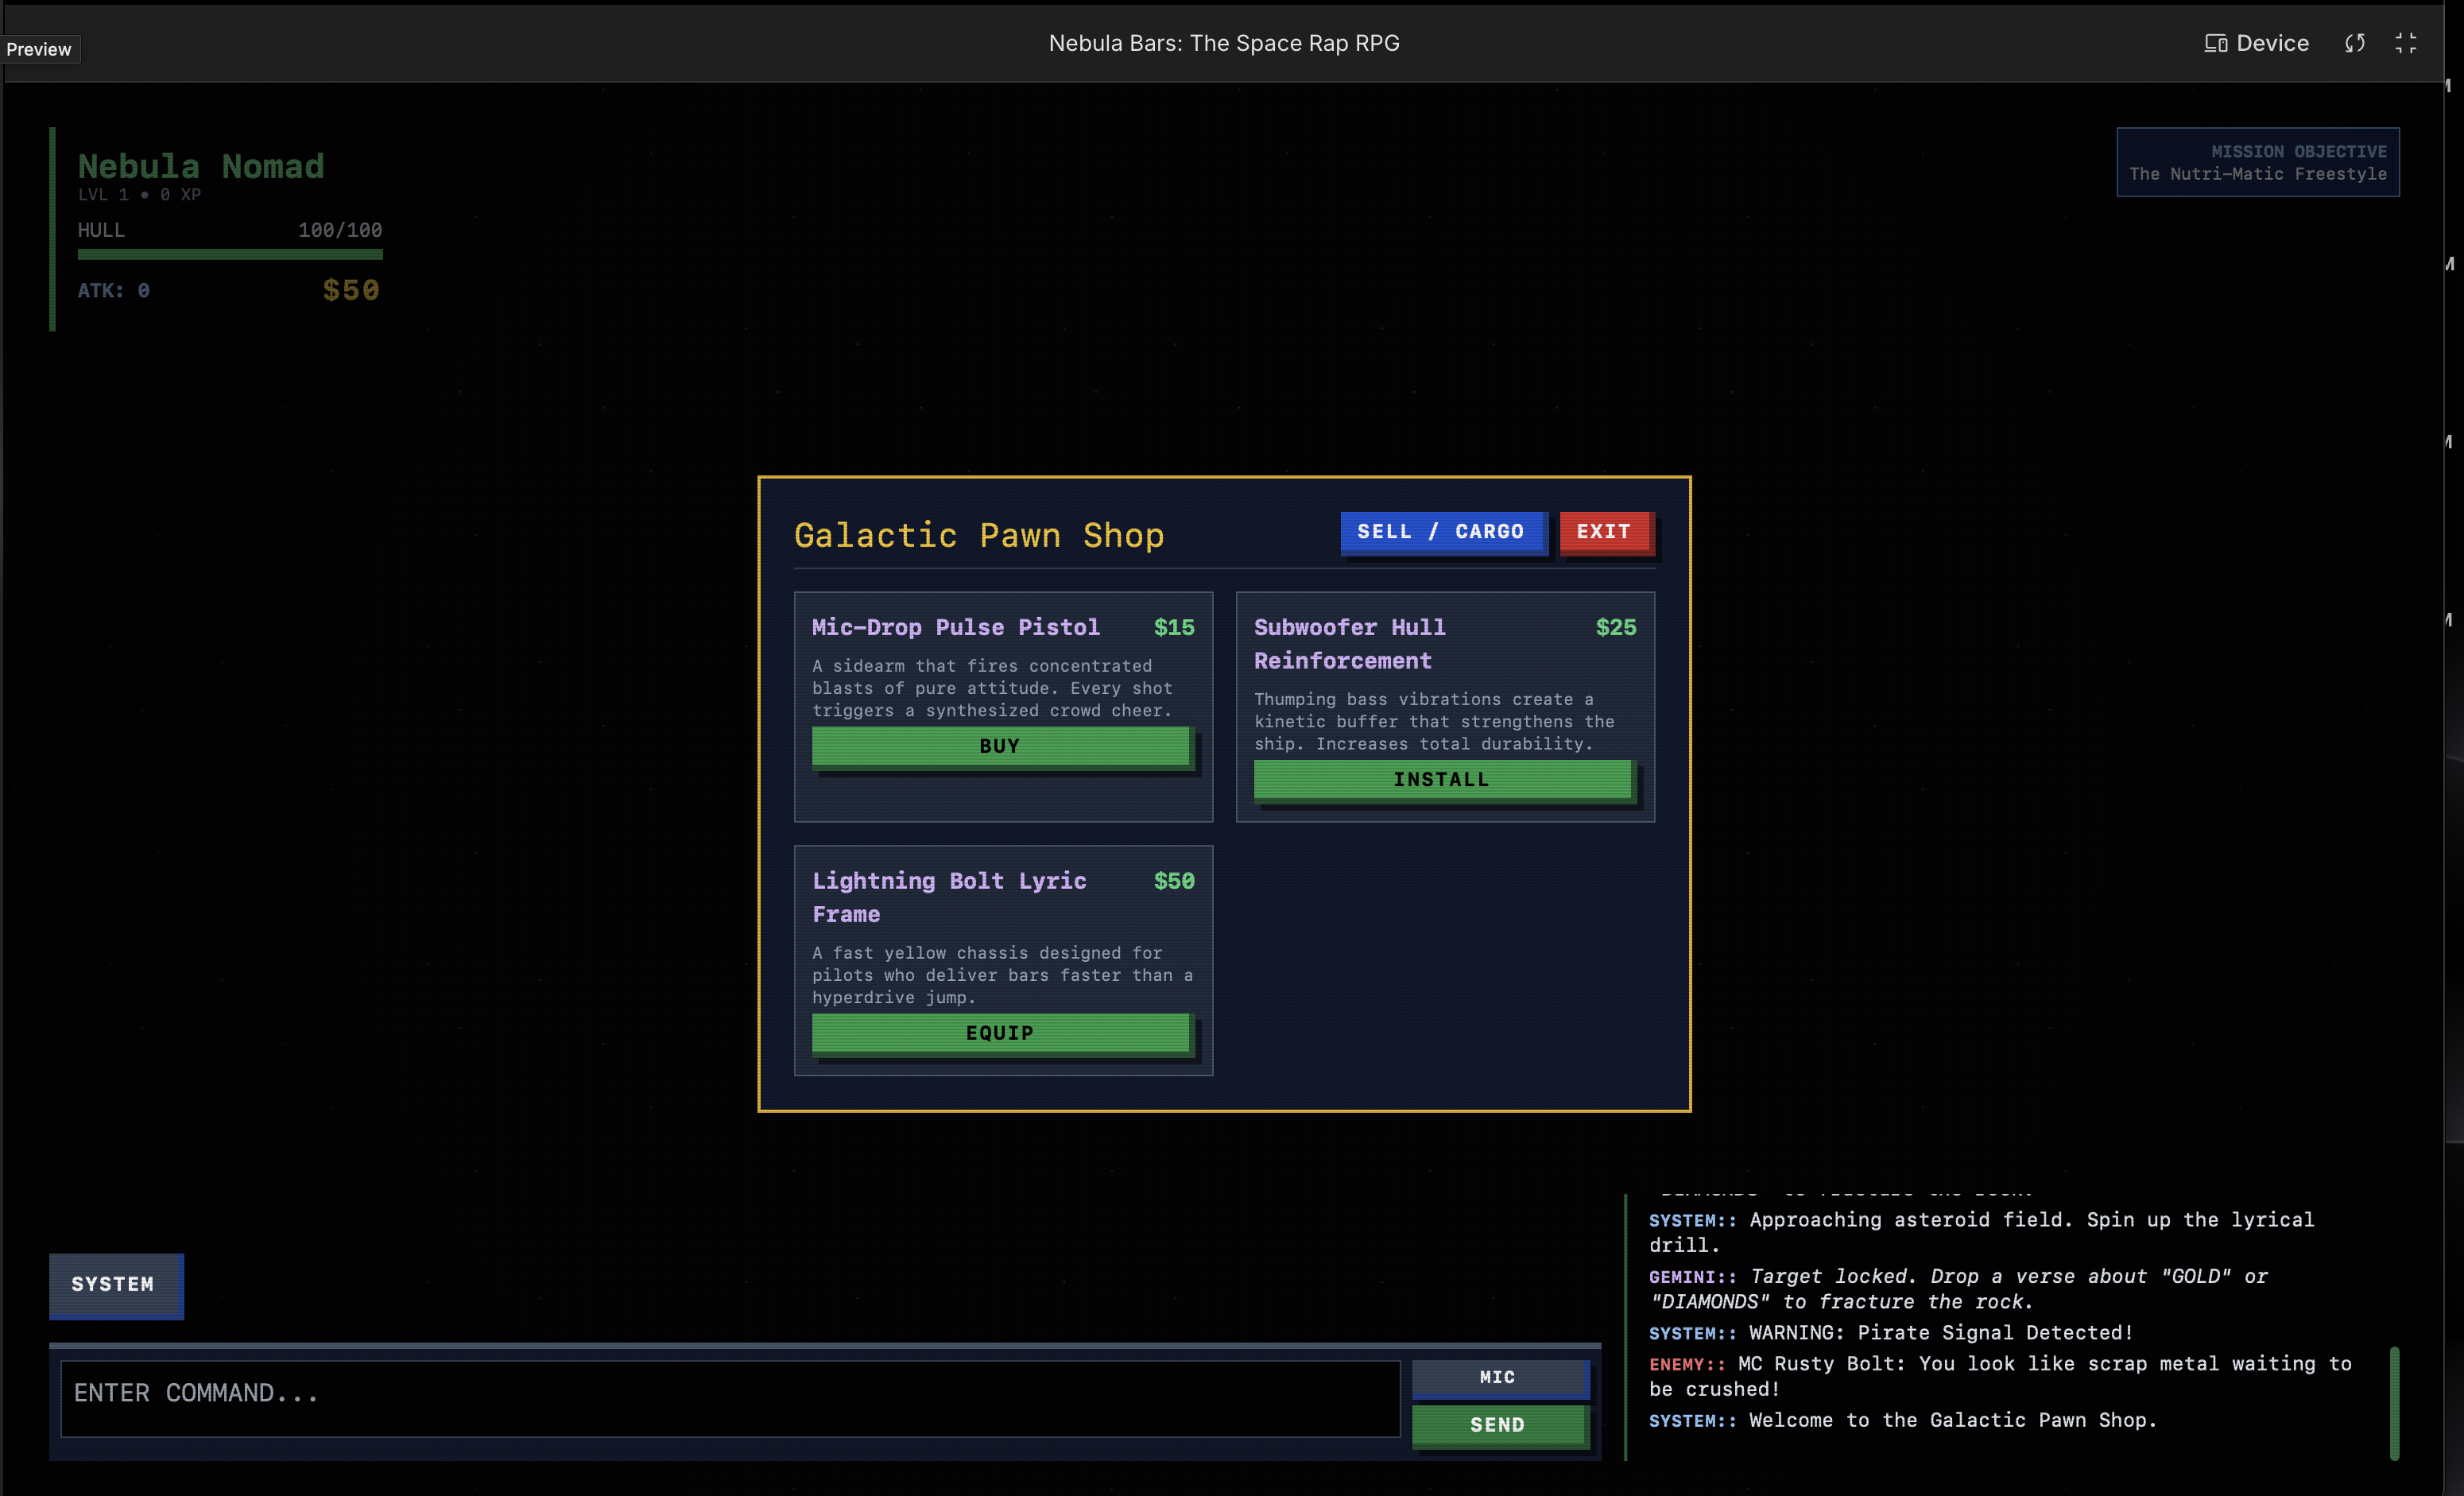Screen dimensions: 2464x1496
Task: Click the Nebula Nomad ship name
Action: tap(201, 166)
